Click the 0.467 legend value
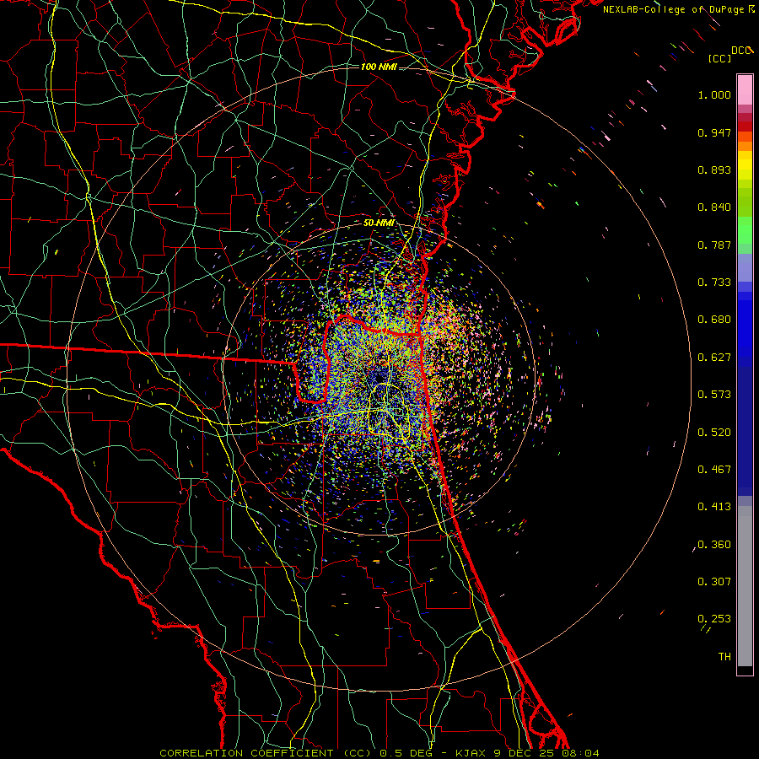The height and width of the screenshot is (759, 759). coord(714,470)
